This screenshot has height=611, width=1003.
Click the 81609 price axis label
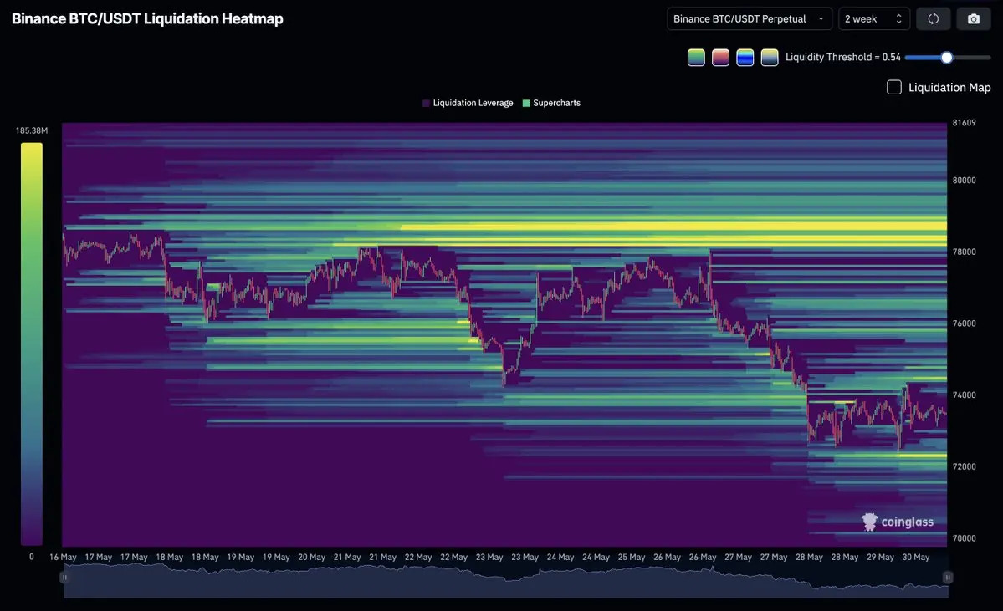pyautogui.click(x=964, y=123)
